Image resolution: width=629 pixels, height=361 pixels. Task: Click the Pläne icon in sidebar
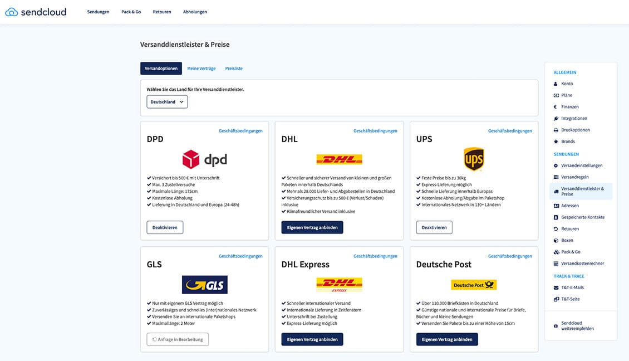pos(556,96)
